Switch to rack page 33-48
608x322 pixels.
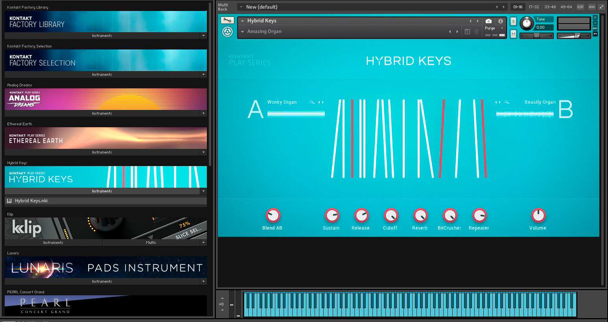pyautogui.click(x=550, y=7)
